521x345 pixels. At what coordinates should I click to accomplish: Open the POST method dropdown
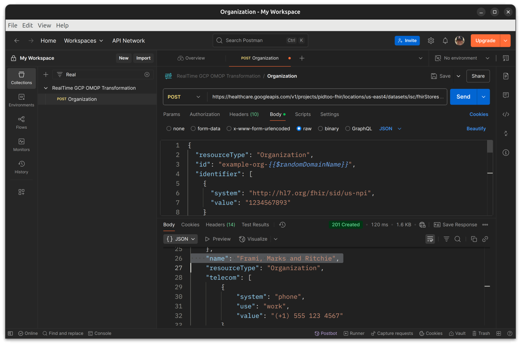184,97
